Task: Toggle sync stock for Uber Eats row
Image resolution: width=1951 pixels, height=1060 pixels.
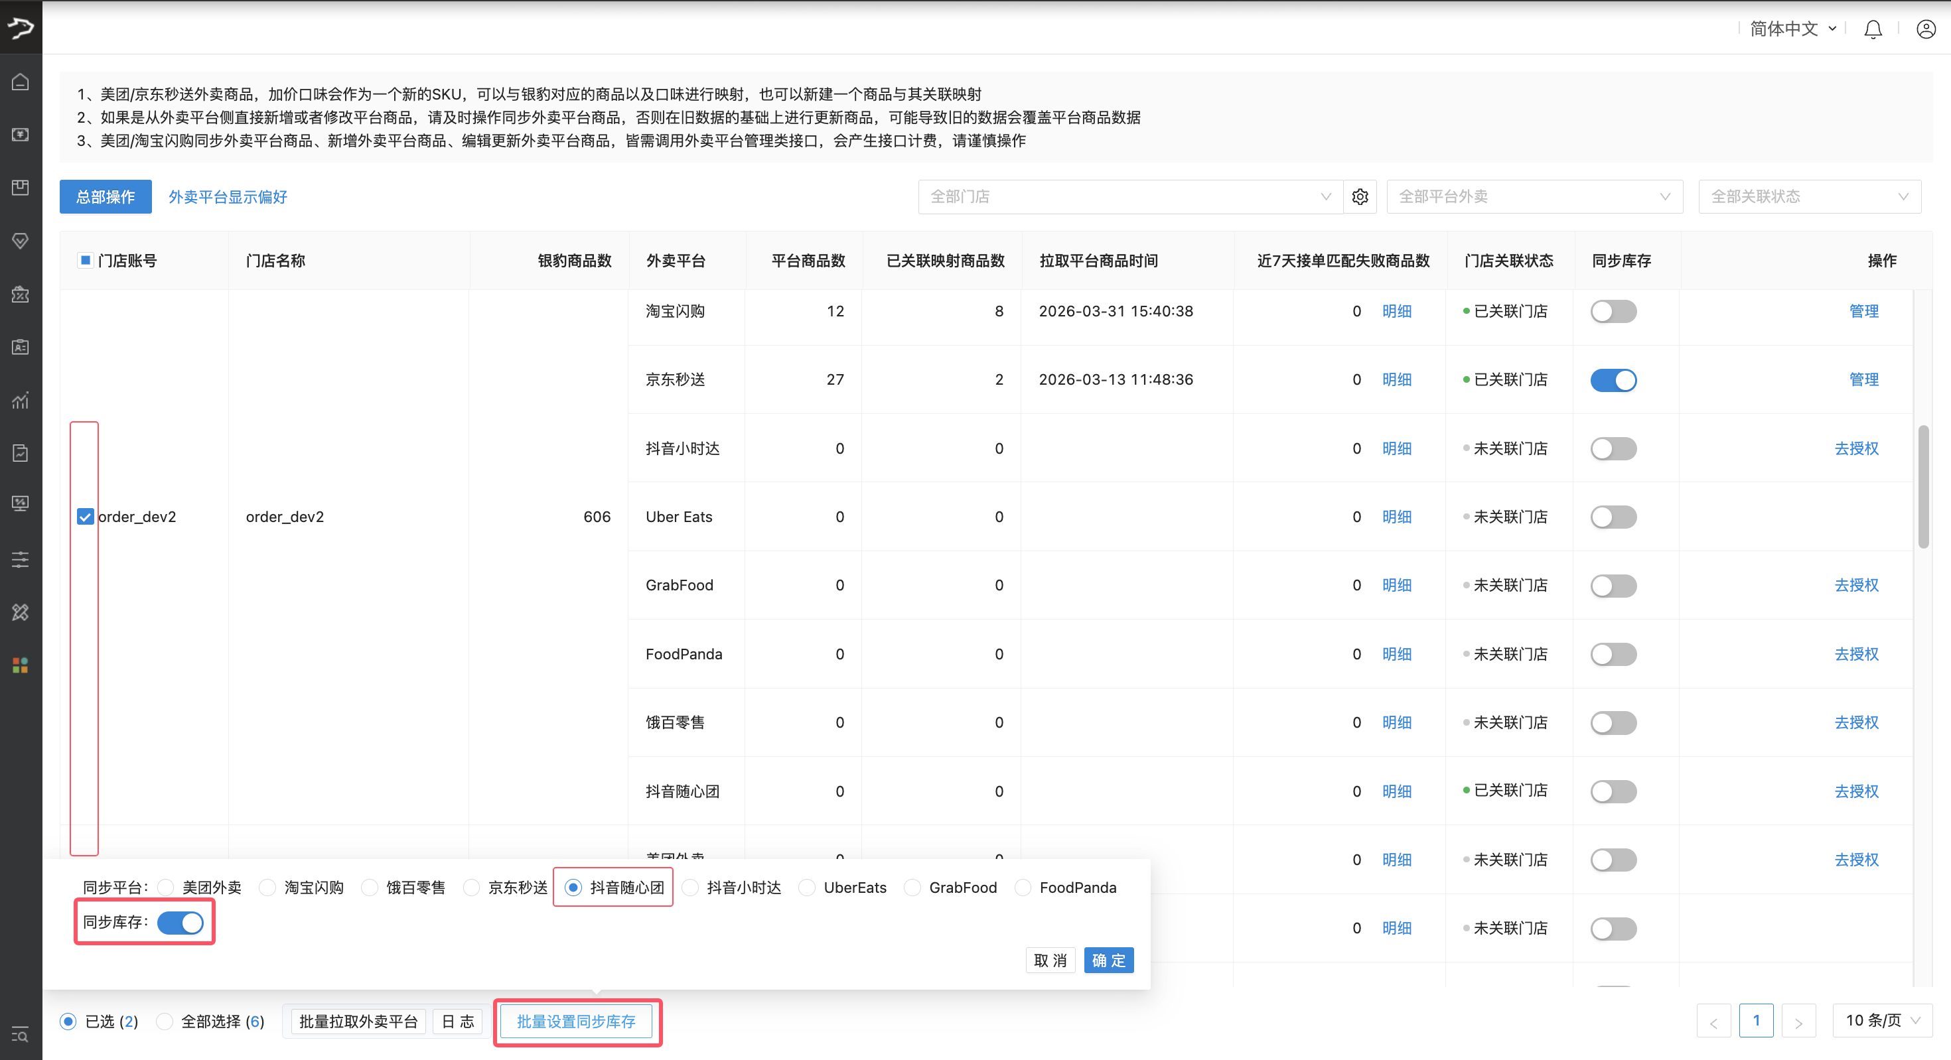Action: 1613,517
